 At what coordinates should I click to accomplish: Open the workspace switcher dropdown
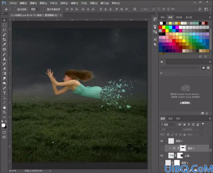pos(207,9)
